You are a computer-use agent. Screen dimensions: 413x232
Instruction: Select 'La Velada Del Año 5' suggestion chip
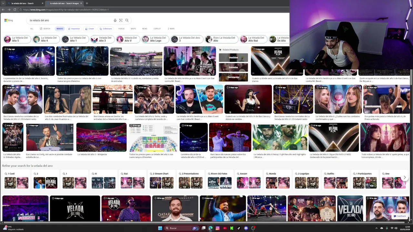pyautogui.click(x=18, y=39)
